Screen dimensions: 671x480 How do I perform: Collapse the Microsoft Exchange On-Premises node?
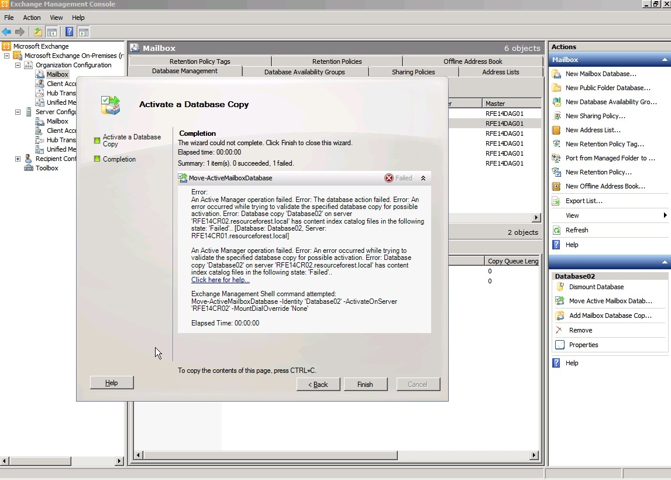click(6, 56)
